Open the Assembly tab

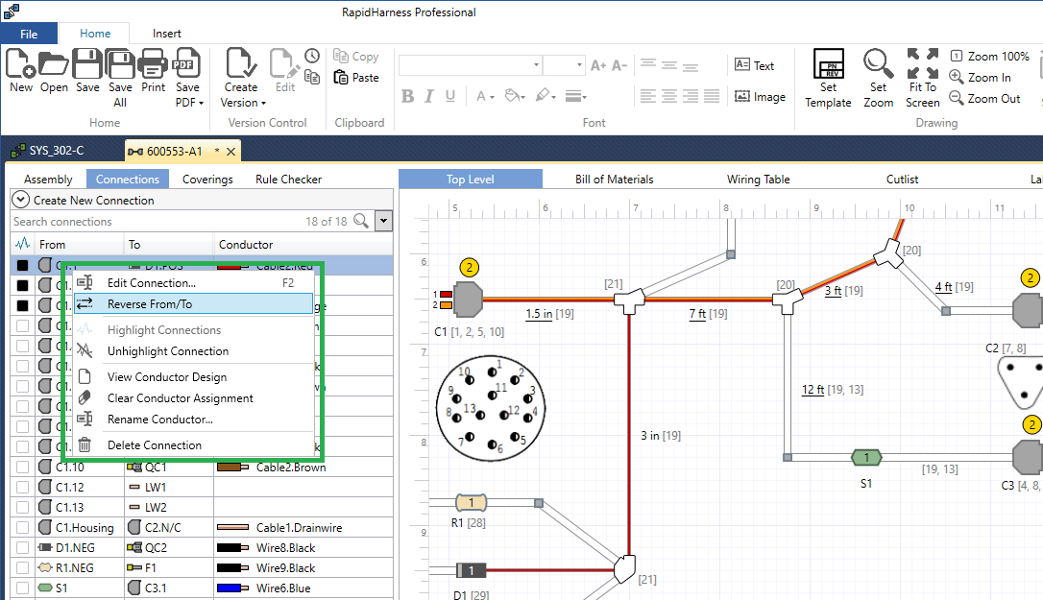point(48,179)
